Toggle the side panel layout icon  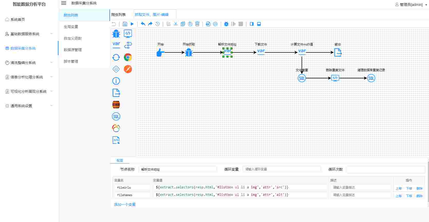click(252, 24)
